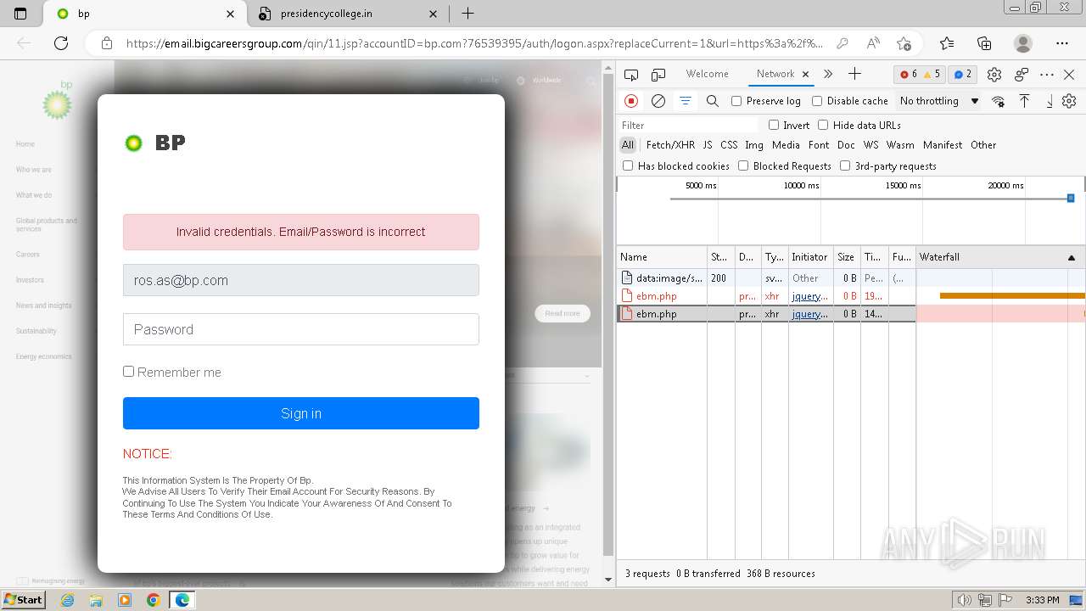The image size is (1086, 611).
Task: Open the Welcome DevTools tab
Action: 708,74
